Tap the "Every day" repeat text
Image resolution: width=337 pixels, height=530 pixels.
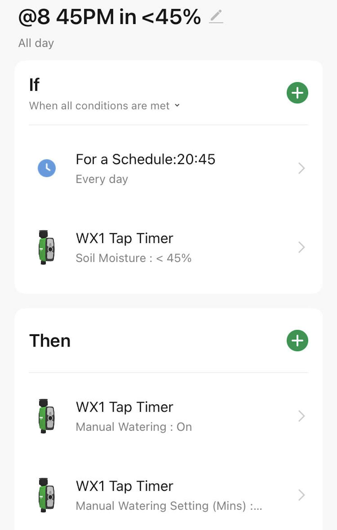tap(102, 179)
